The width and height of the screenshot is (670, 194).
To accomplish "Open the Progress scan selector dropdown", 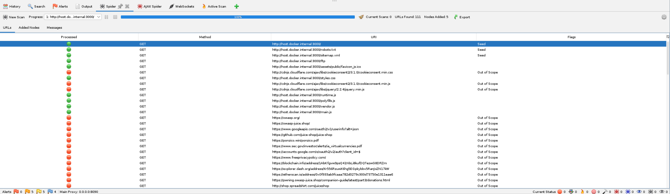I will click(73, 17).
